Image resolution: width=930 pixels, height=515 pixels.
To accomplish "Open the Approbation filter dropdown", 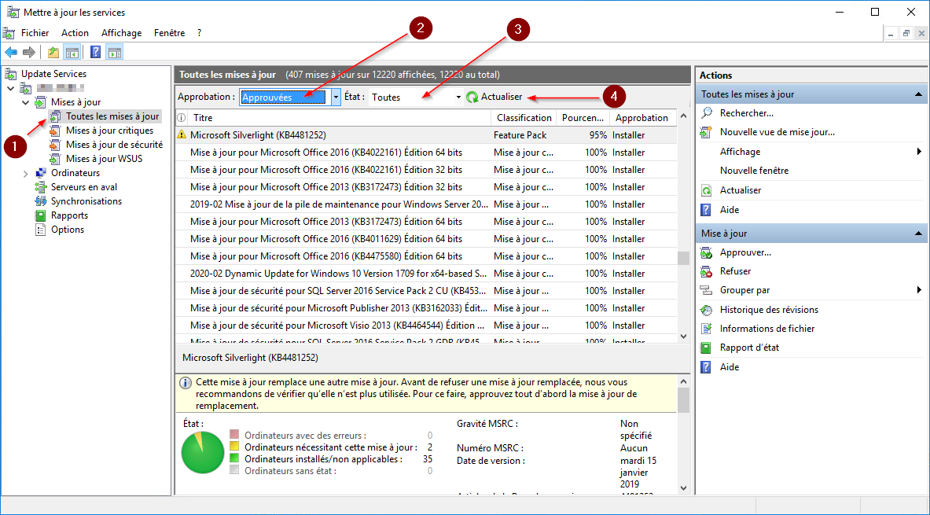I will point(336,97).
